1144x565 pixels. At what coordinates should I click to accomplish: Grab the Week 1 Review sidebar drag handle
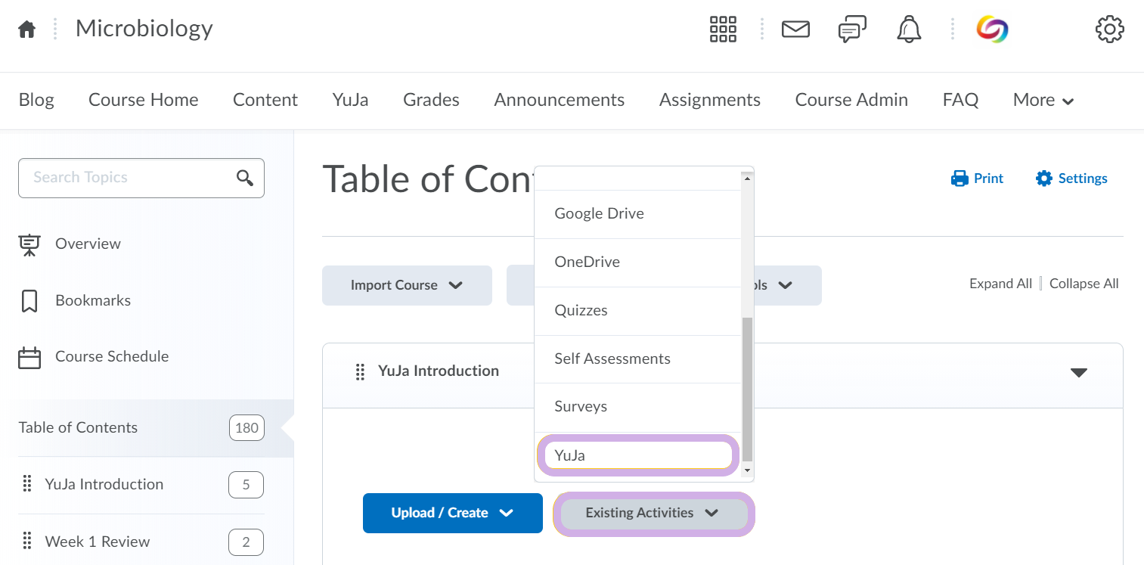[x=27, y=542]
